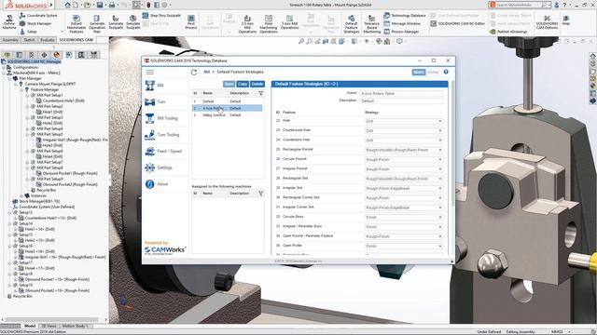Open SOLIDWORKS CAM Options

click(547, 22)
